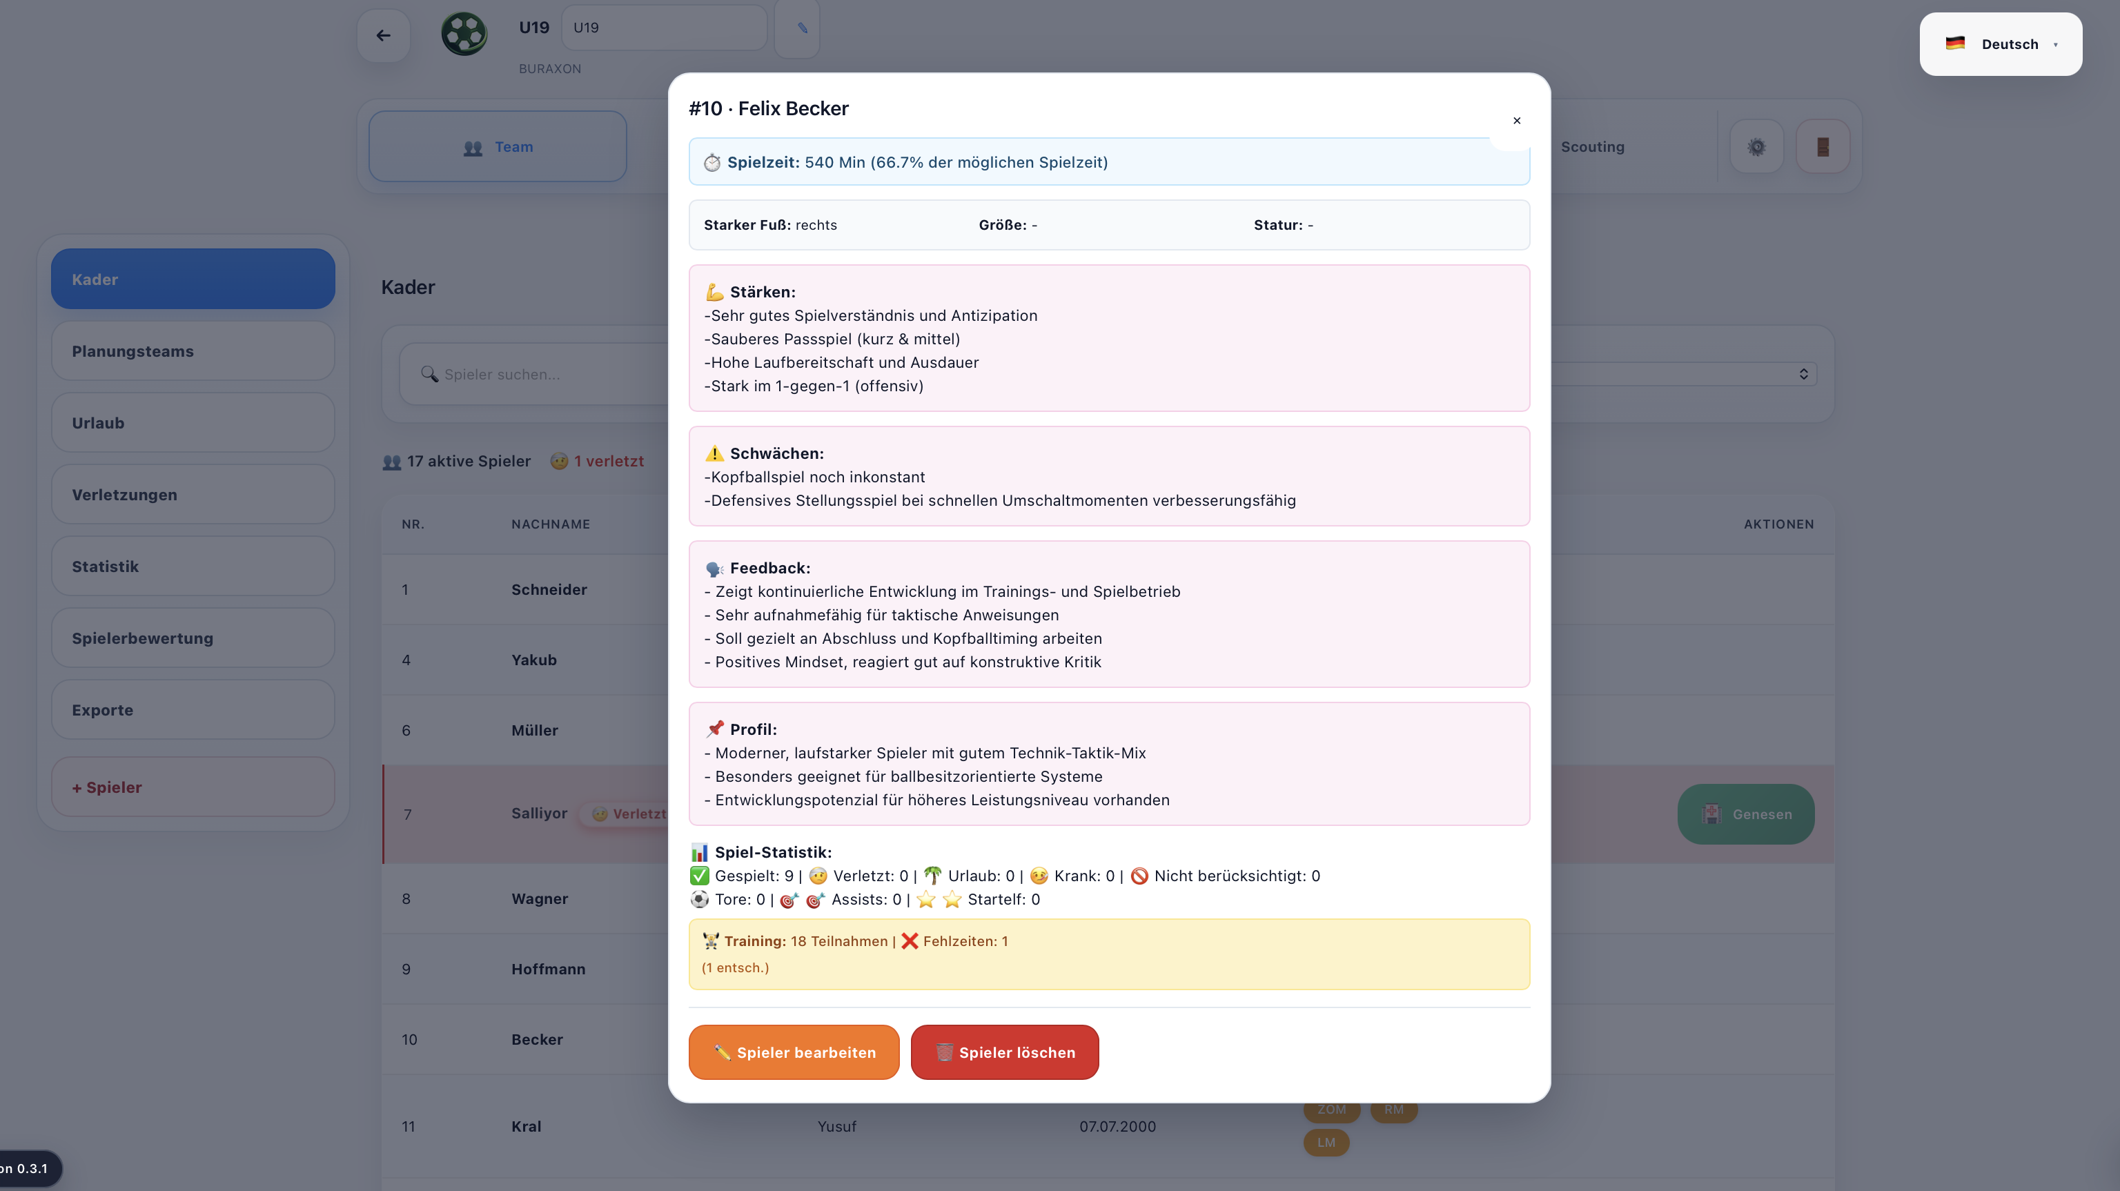Click the soccer ball team logo
Image resolution: width=2120 pixels, height=1191 pixels.
click(x=464, y=34)
